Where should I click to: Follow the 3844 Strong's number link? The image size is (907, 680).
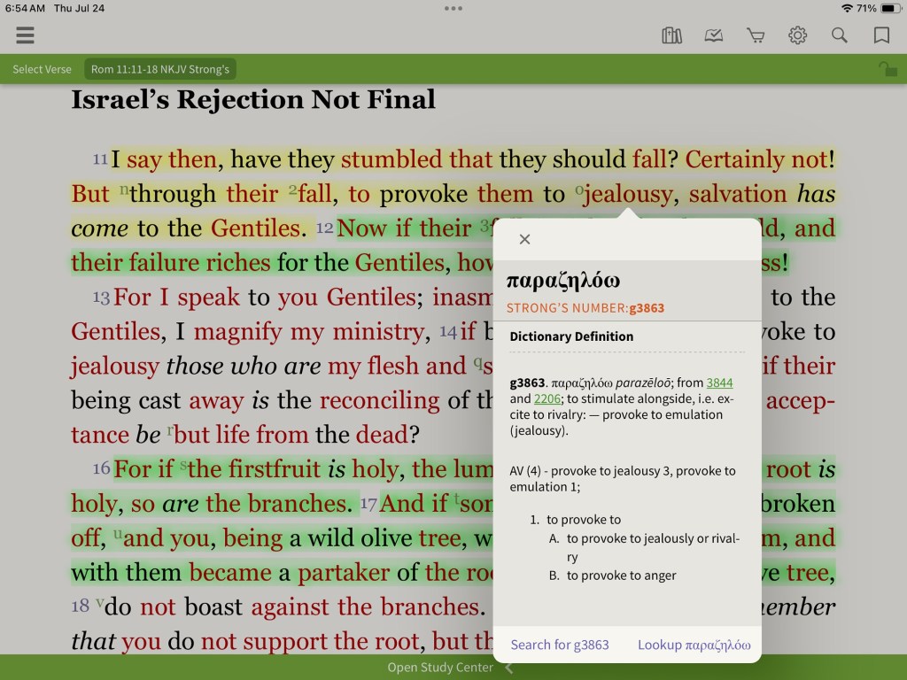coord(718,382)
